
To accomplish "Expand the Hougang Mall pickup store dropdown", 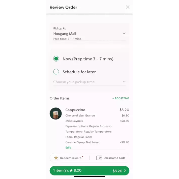I will coord(124,33).
